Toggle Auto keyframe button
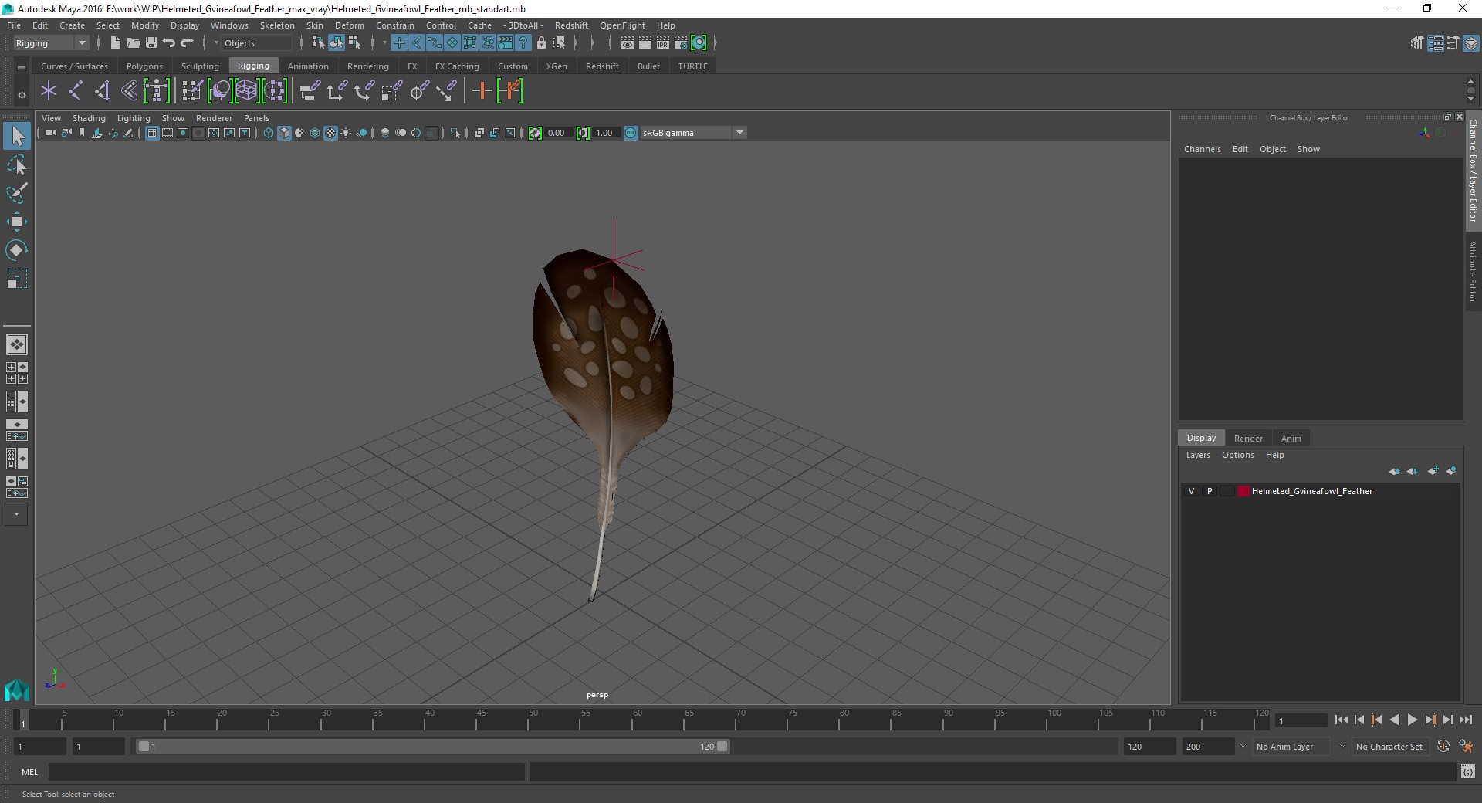The width and height of the screenshot is (1482, 803). tap(1443, 747)
